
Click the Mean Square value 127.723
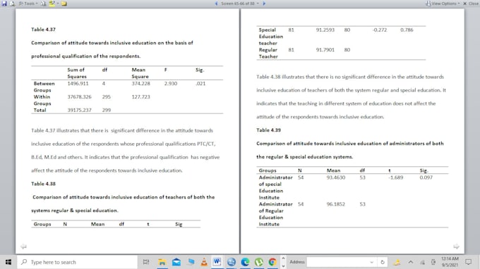coord(140,96)
